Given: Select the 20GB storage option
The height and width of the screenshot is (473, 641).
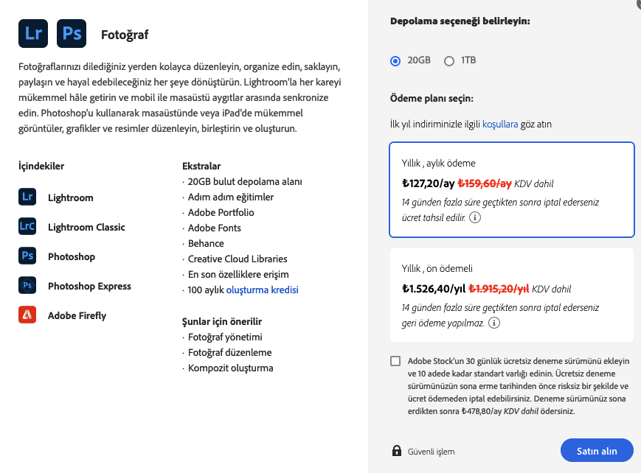Looking at the screenshot, I should click(x=395, y=60).
